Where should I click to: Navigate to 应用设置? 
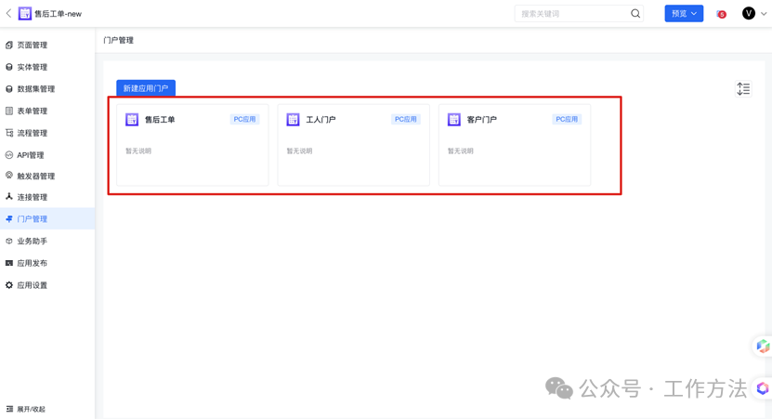tap(32, 285)
